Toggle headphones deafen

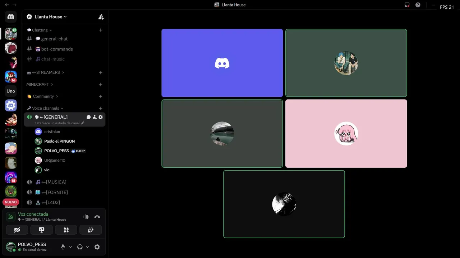(80, 247)
